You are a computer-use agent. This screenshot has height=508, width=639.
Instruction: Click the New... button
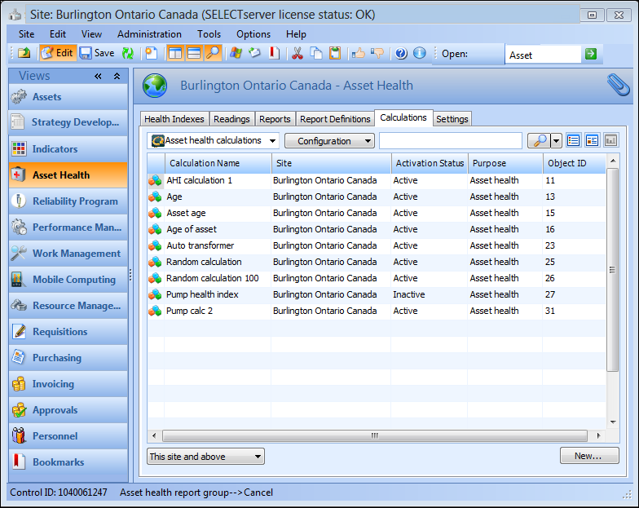[x=588, y=456]
